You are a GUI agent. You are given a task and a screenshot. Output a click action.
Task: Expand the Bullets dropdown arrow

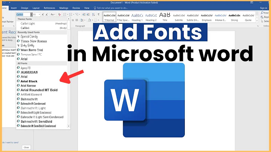pyautogui.click(x=67, y=15)
